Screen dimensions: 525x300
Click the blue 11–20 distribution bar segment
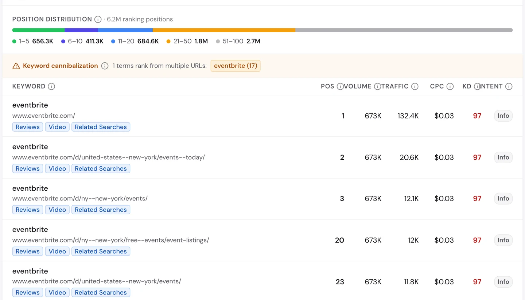pyautogui.click(x=125, y=30)
